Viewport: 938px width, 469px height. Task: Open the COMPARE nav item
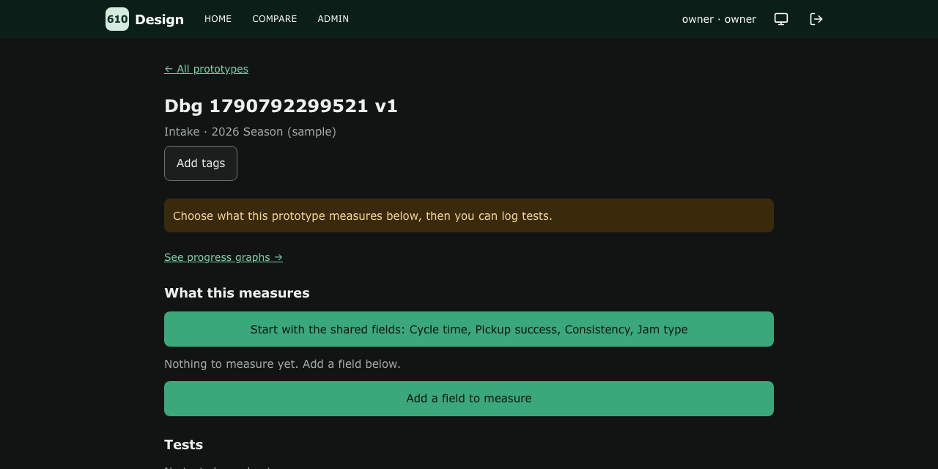coord(275,19)
